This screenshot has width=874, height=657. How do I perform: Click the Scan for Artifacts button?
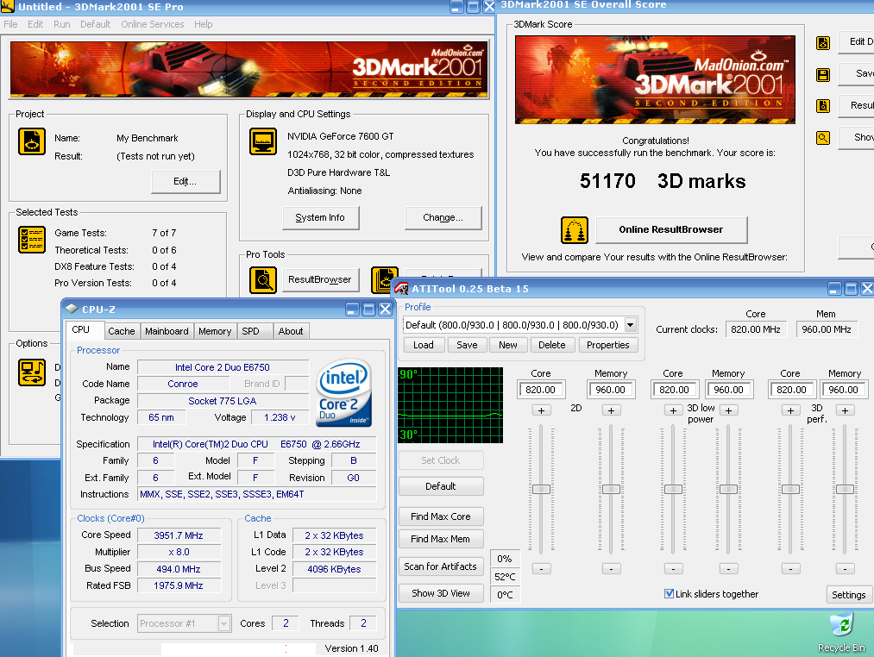click(x=440, y=566)
